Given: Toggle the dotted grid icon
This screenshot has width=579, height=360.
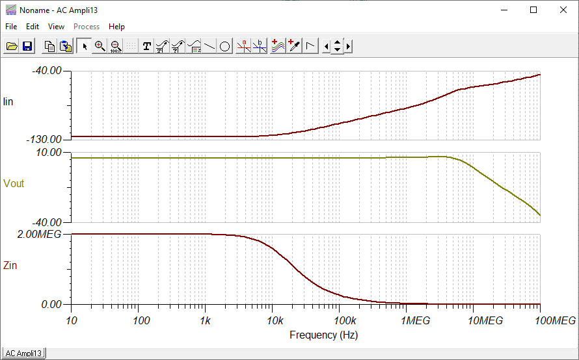Looking at the screenshot, I should (131, 46).
